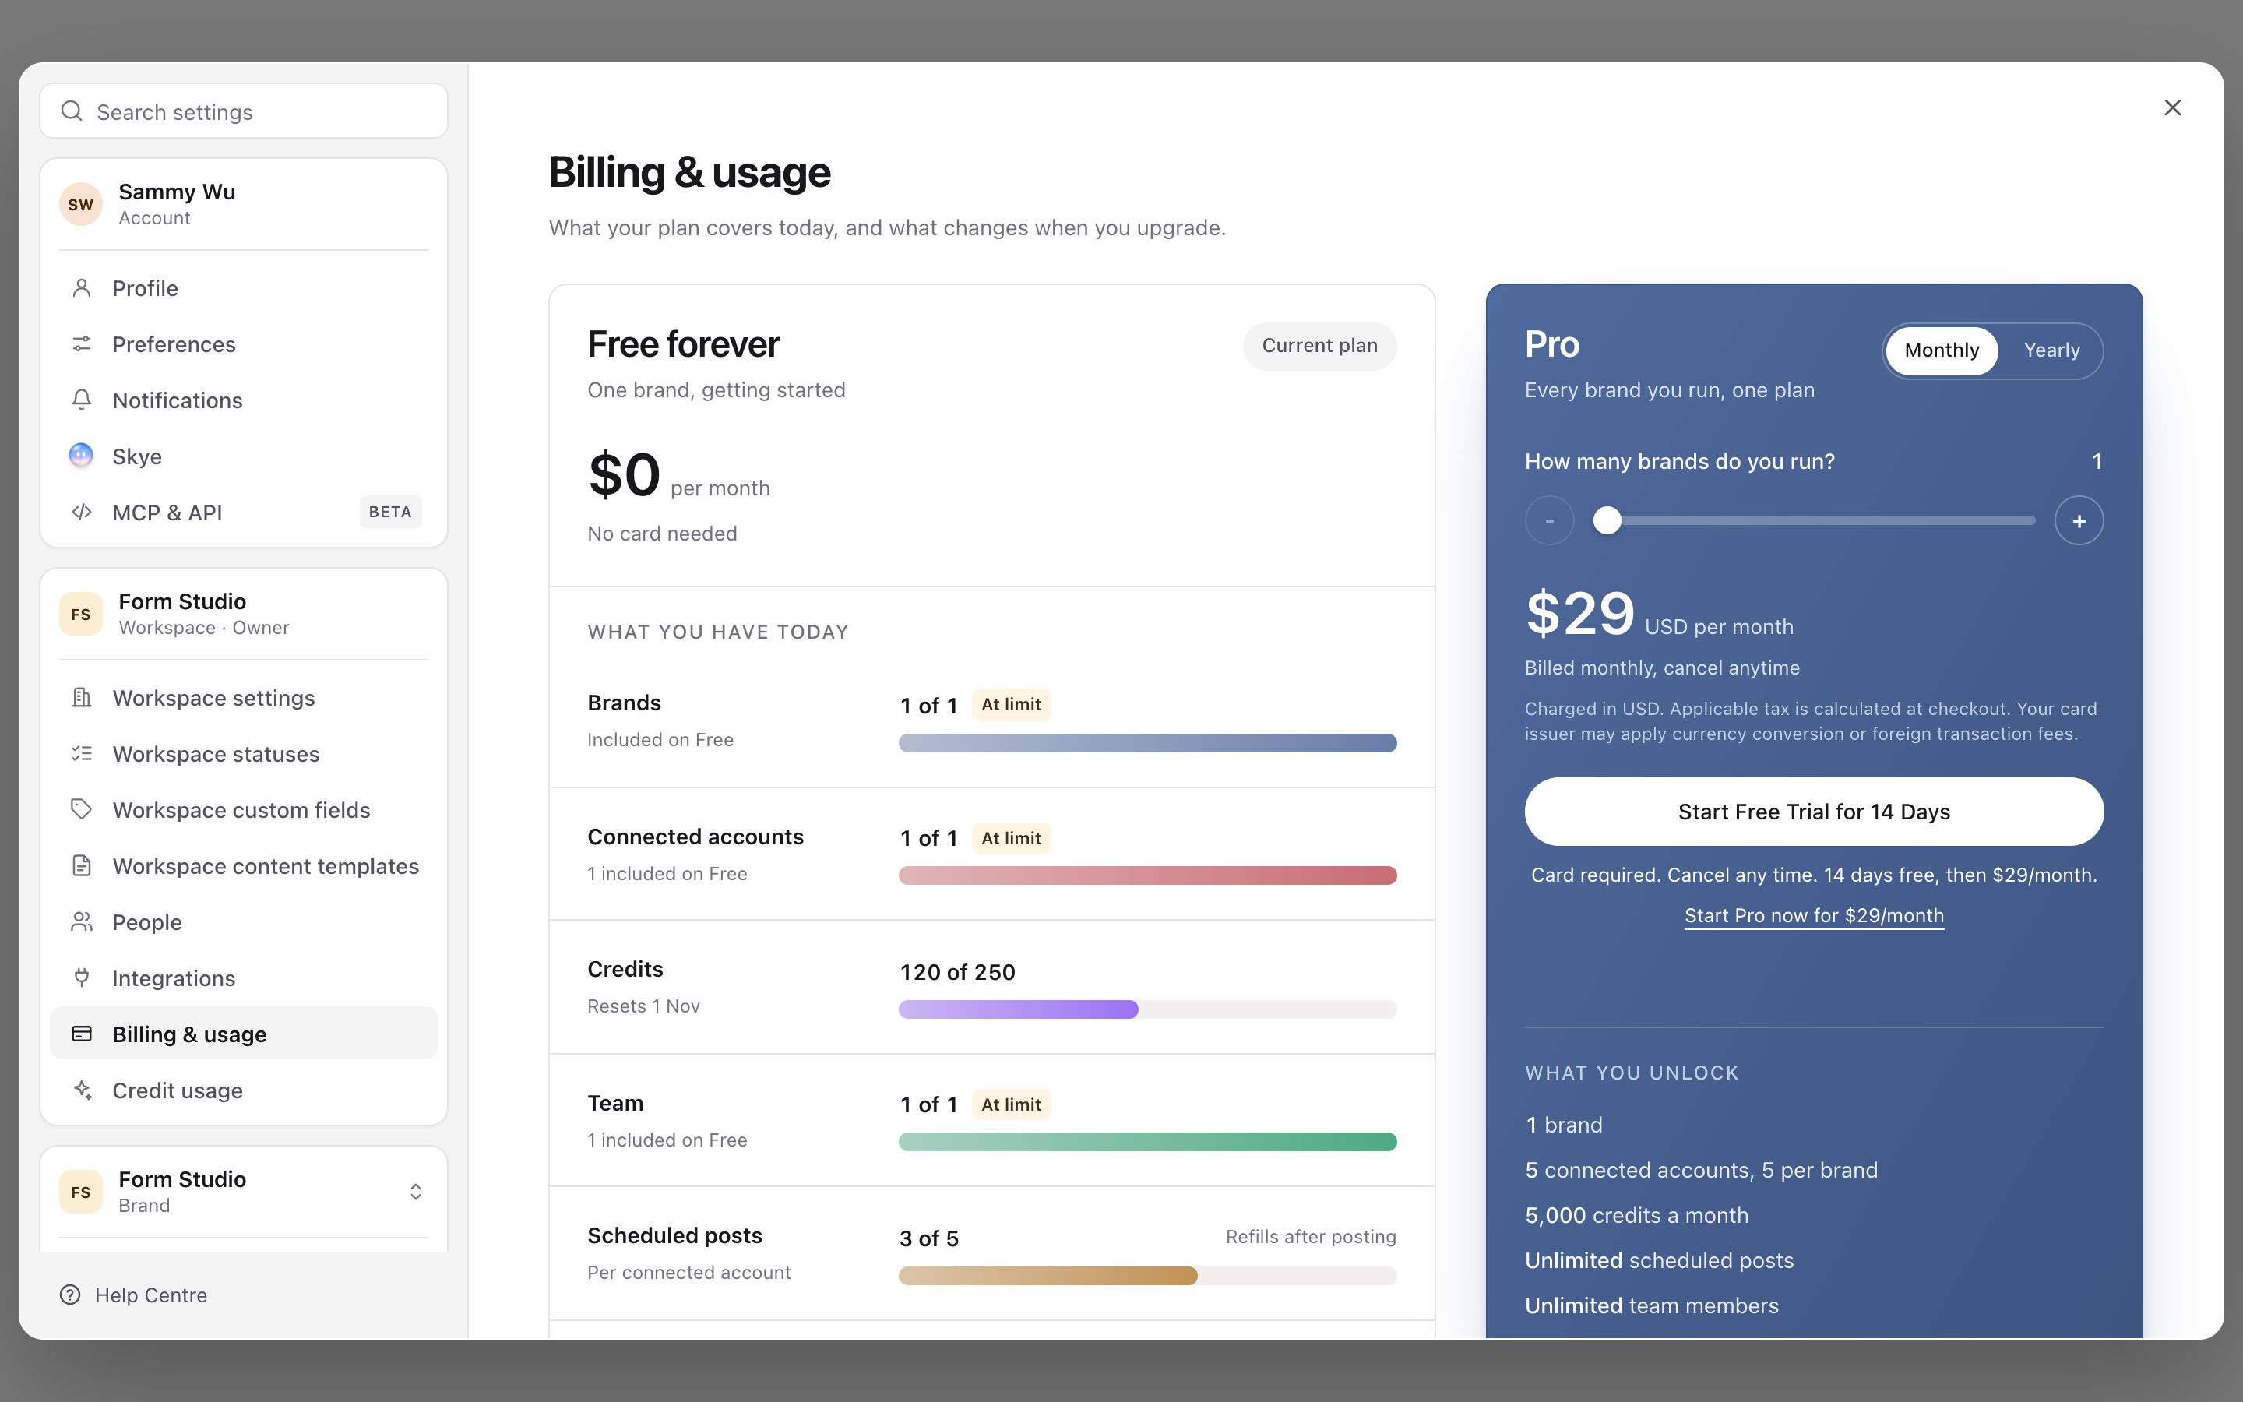Click the At limit badge for Connected accounts
Image resolution: width=2243 pixels, height=1402 pixels.
(1011, 838)
